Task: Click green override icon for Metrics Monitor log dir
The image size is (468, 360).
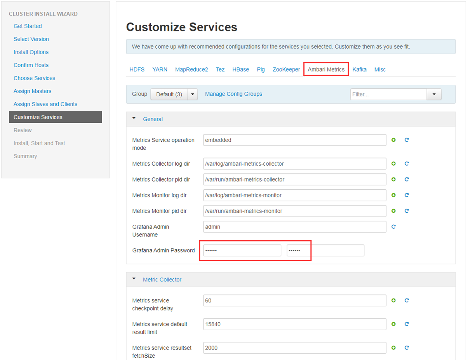Action: [393, 195]
